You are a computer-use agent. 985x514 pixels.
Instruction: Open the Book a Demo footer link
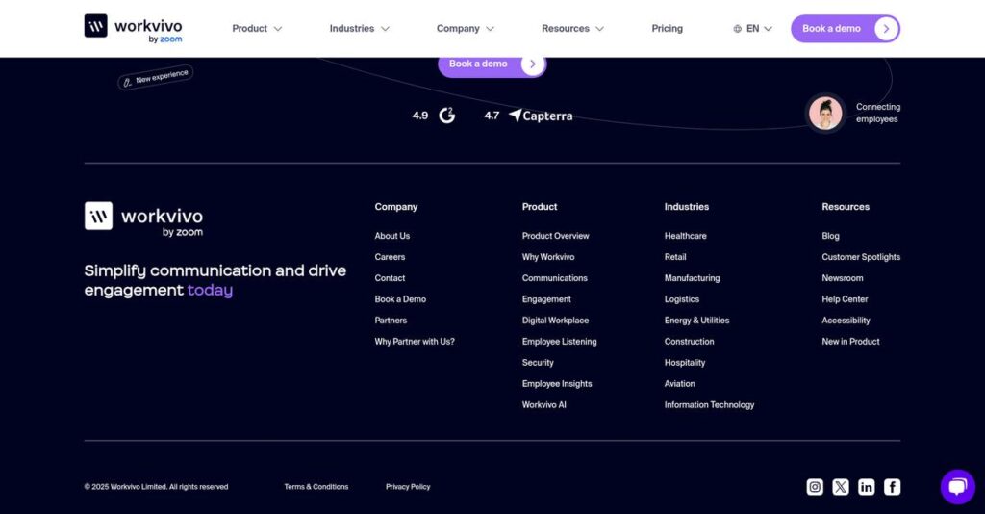pyautogui.click(x=400, y=299)
